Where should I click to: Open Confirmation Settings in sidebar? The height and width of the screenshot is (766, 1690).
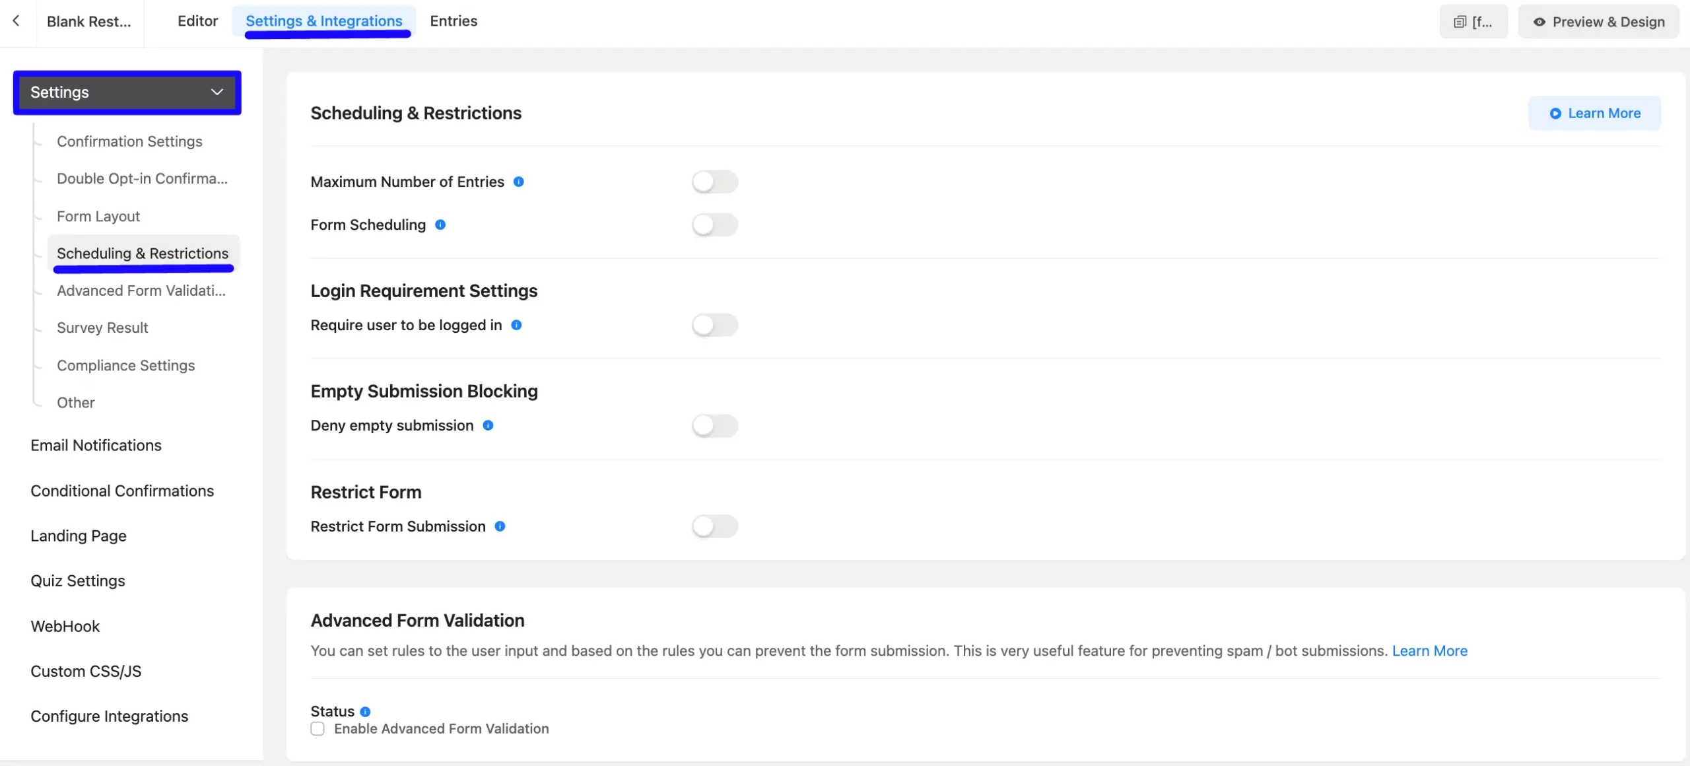pos(129,141)
